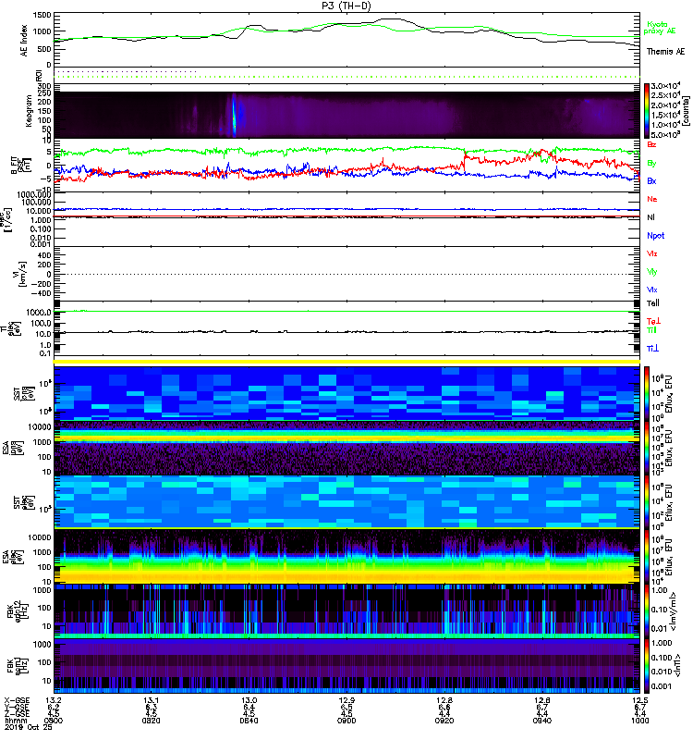Viewport: 693px width, 740px height.
Task: Click the X-GSE row label
Action: 17,700
